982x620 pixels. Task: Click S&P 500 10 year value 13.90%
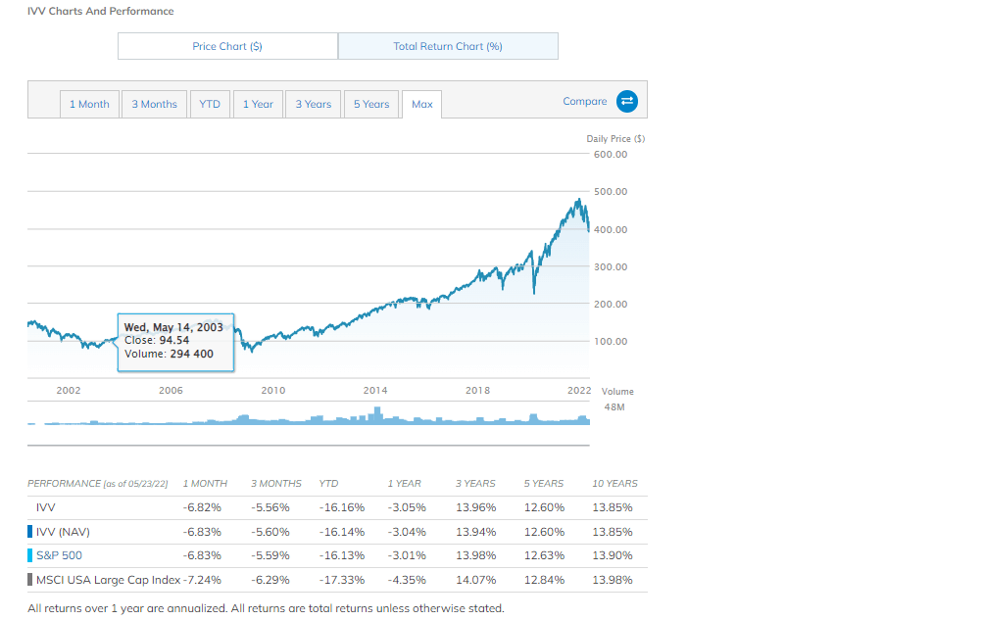coord(613,555)
